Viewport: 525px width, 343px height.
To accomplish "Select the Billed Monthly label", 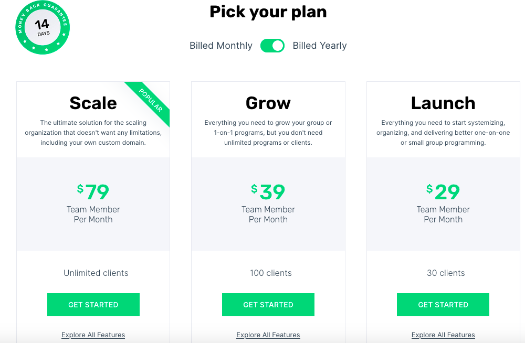I will 221,46.
